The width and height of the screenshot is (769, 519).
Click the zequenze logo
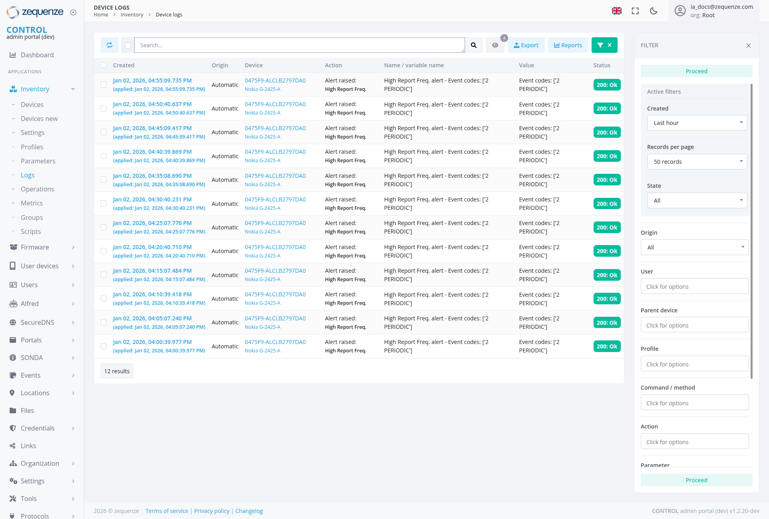[35, 12]
